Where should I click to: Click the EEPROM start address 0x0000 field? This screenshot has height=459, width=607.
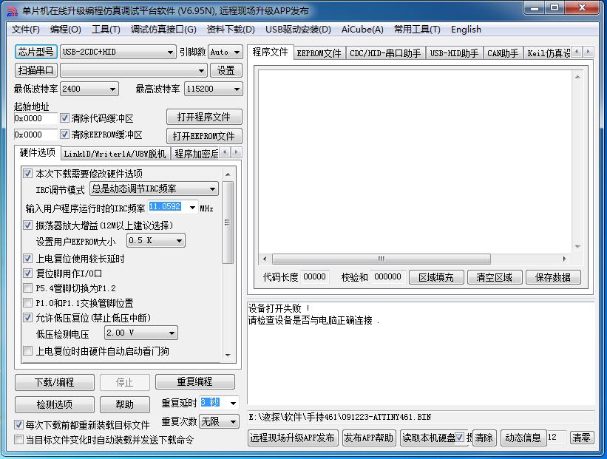click(35, 135)
